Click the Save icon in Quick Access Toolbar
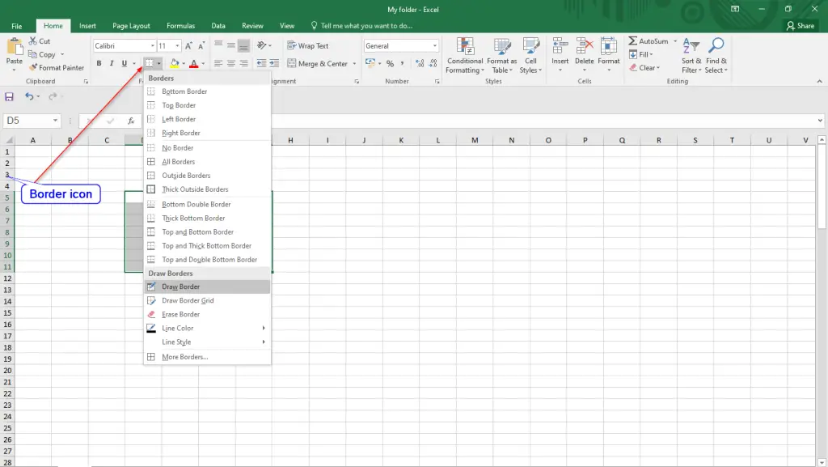Viewport: 828px width, 467px height. [x=9, y=96]
